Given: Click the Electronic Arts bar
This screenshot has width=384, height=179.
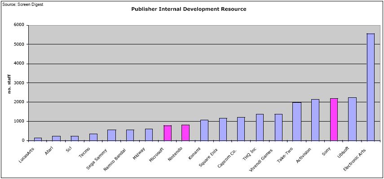Looking at the screenshot, I should (371, 87).
